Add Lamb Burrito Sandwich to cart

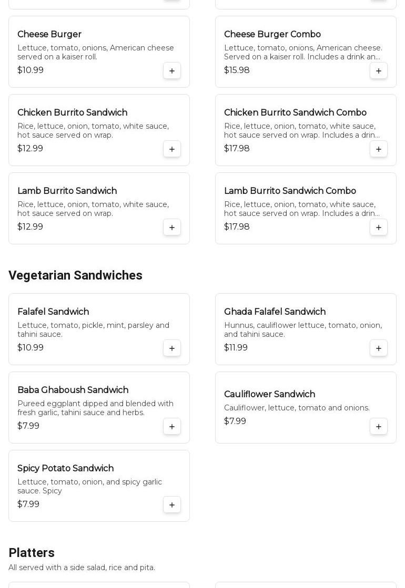click(172, 227)
